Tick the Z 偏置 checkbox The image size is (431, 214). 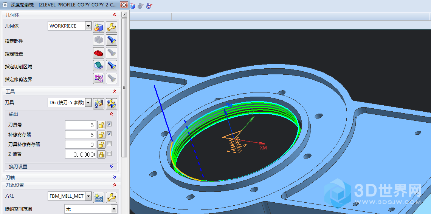[x=109, y=154]
